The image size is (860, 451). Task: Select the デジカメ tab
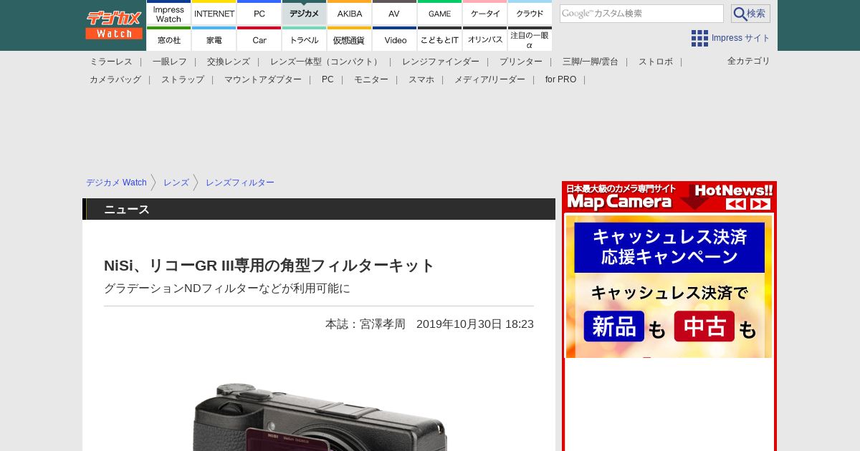click(x=305, y=13)
